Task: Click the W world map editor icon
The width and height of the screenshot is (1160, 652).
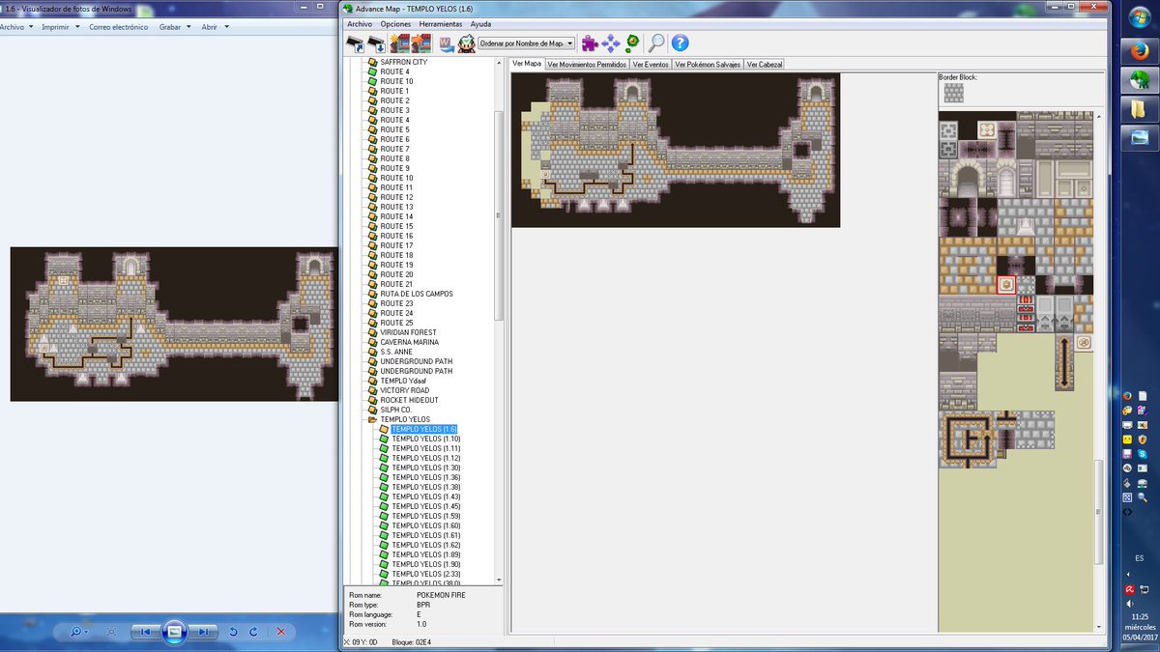Action: click(x=447, y=43)
